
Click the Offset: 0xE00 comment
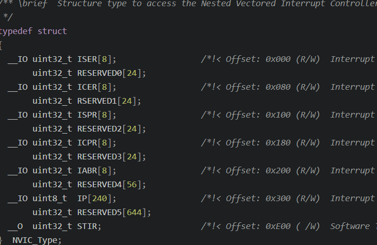(x=258, y=226)
